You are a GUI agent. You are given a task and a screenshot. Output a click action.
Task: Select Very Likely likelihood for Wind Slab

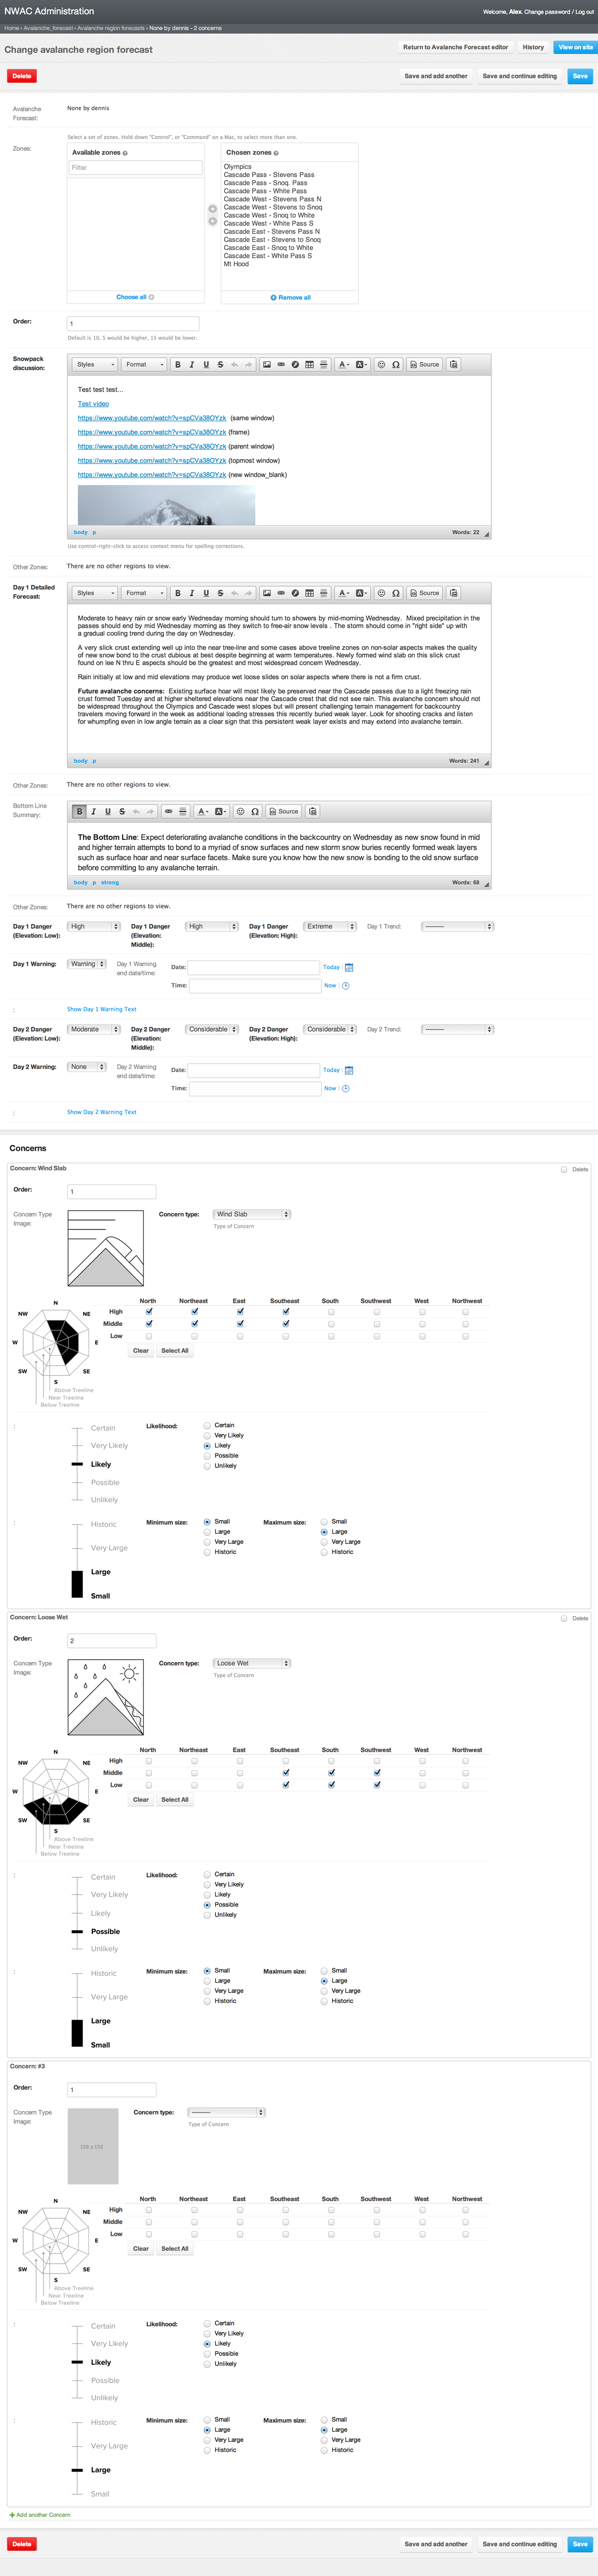[207, 1435]
